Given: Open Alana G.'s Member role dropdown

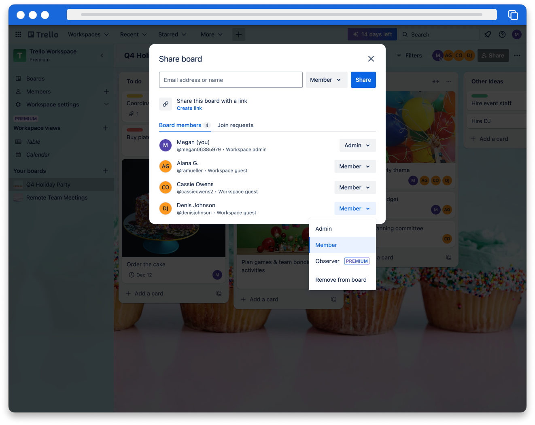Looking at the screenshot, I should click(x=355, y=166).
